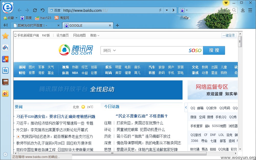This screenshot has height=160, width=256.
Task: Click the sidebar favorites star icon
Action: coord(5,36)
